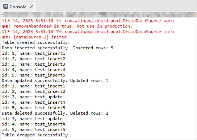The width and height of the screenshot is (197, 140).
Task: Close the Console view tab
Action: [x=31, y=7]
